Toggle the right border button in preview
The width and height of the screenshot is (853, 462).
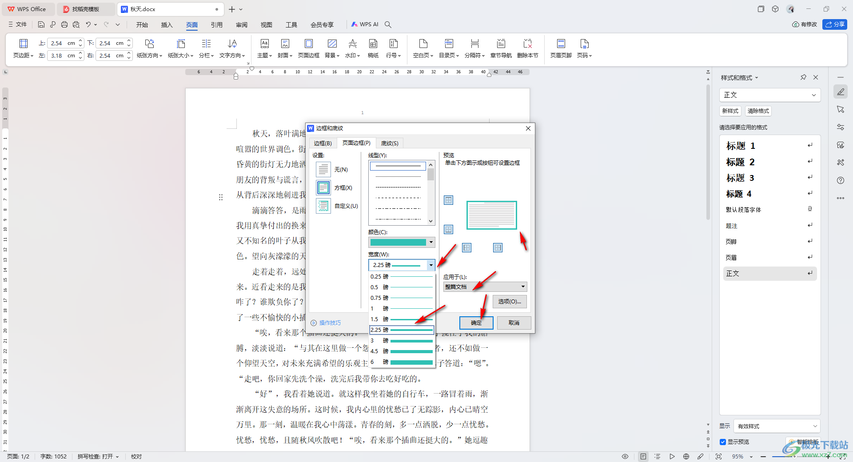click(x=498, y=247)
